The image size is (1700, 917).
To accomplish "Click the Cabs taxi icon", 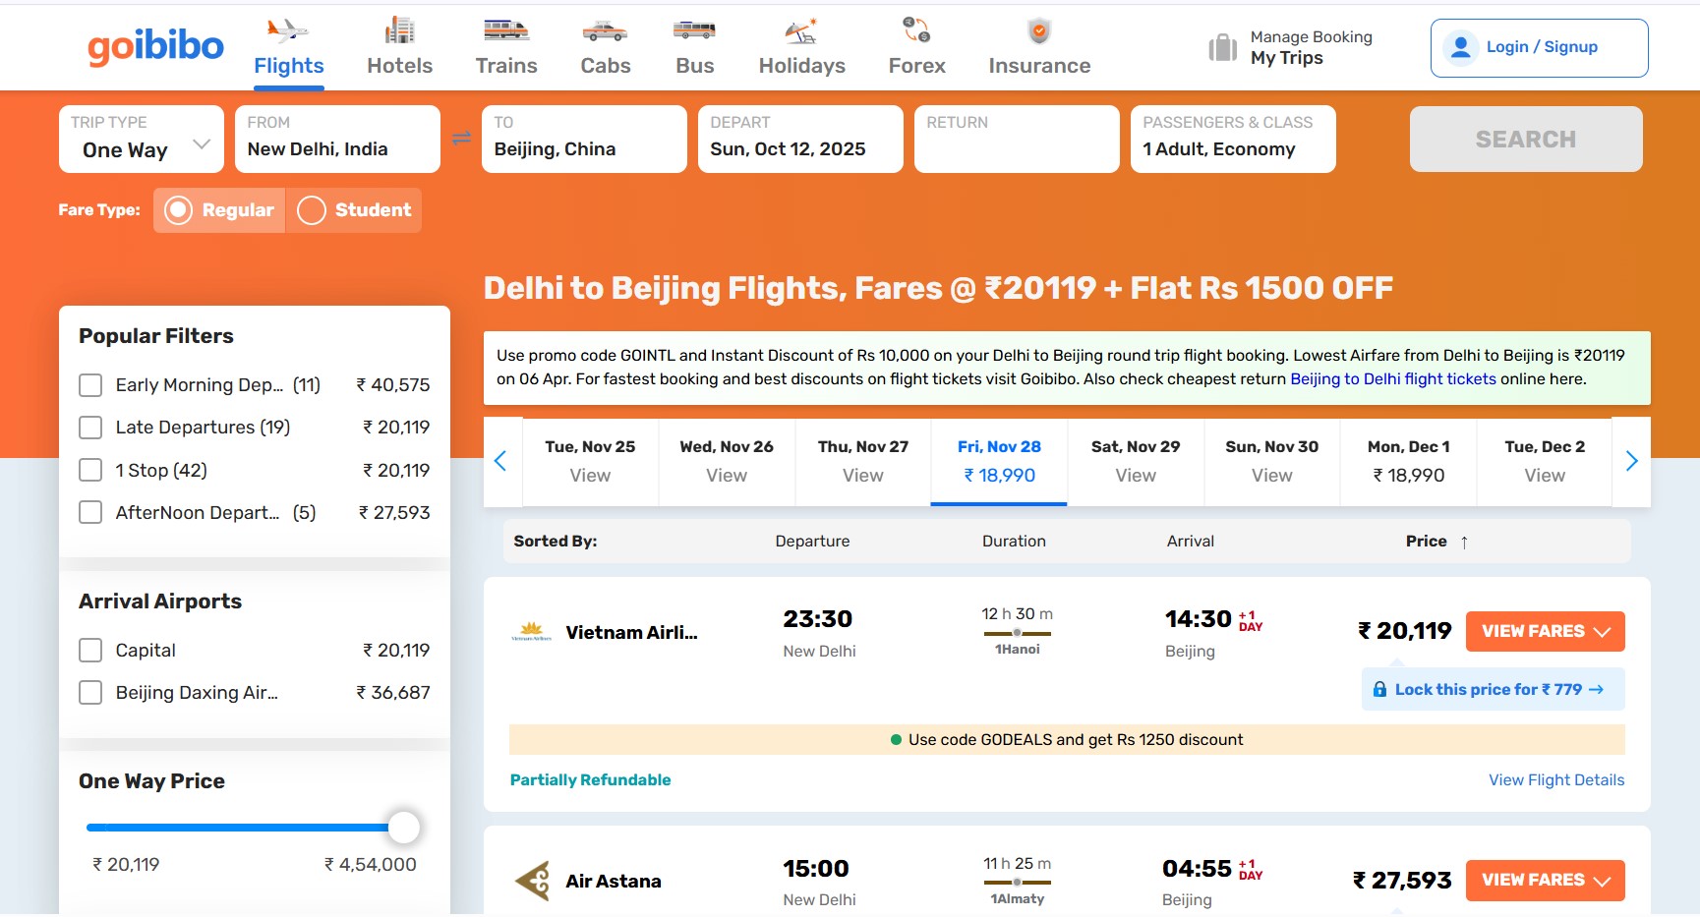I will click(x=605, y=30).
